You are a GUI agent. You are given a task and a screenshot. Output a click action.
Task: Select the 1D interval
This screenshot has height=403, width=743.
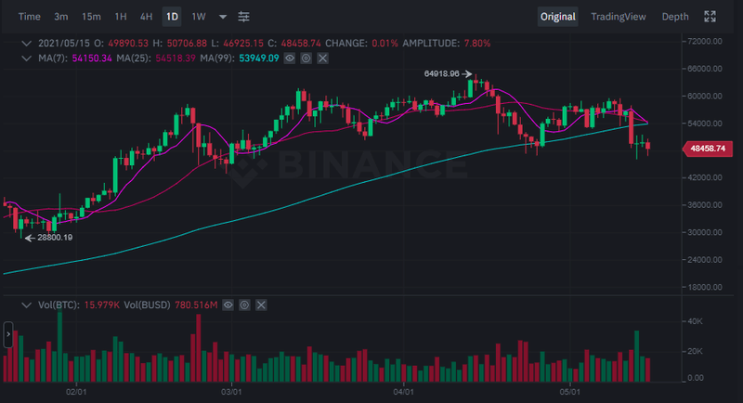click(171, 17)
